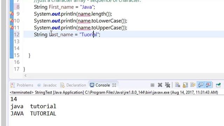Click name.toLowerCase() on line 10
224x126 pixels.
pos(101,21)
